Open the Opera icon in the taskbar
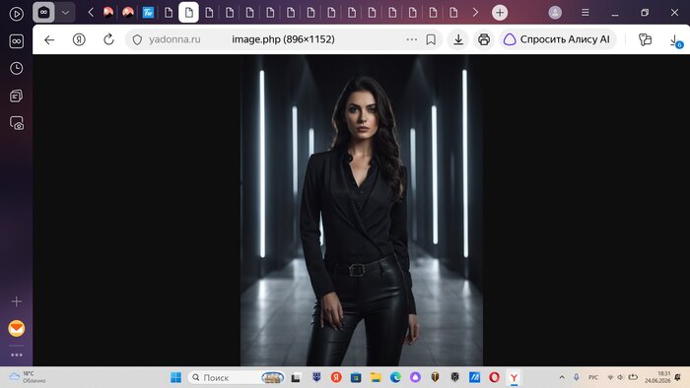 (494, 377)
